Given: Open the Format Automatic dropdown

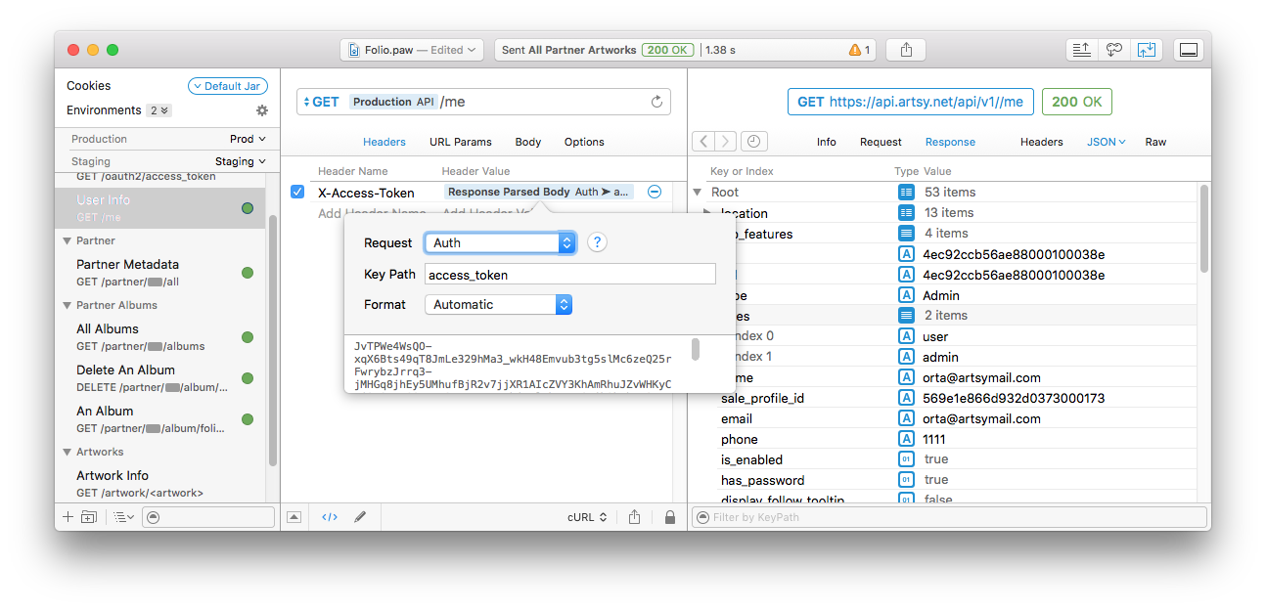Looking at the screenshot, I should [498, 304].
